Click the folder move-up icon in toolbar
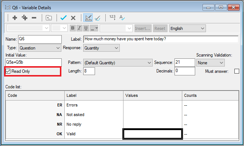This screenshot has width=244, height=146. tap(49, 18)
